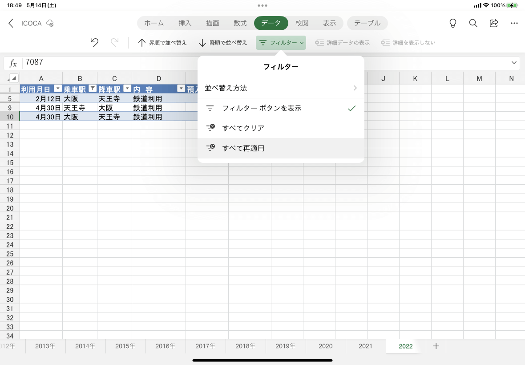Undo the last action
525x365 pixels.
click(94, 43)
